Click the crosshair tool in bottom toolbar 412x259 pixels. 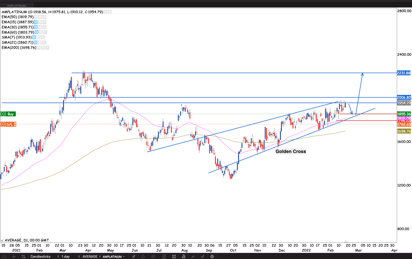pyautogui.click(x=14, y=256)
